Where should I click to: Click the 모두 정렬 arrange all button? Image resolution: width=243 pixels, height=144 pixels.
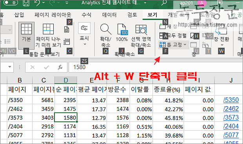(173, 36)
